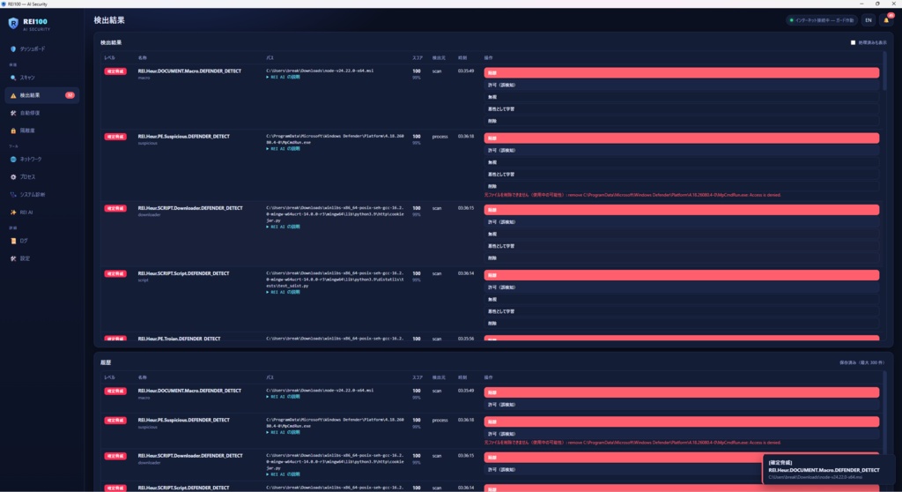Image resolution: width=902 pixels, height=492 pixels.
Task: Expand REI AI の説明 for Suspicious row in history
Action: pos(283,432)
